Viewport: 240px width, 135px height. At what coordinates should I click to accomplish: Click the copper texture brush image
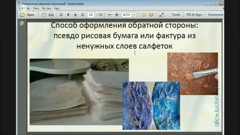192,73
